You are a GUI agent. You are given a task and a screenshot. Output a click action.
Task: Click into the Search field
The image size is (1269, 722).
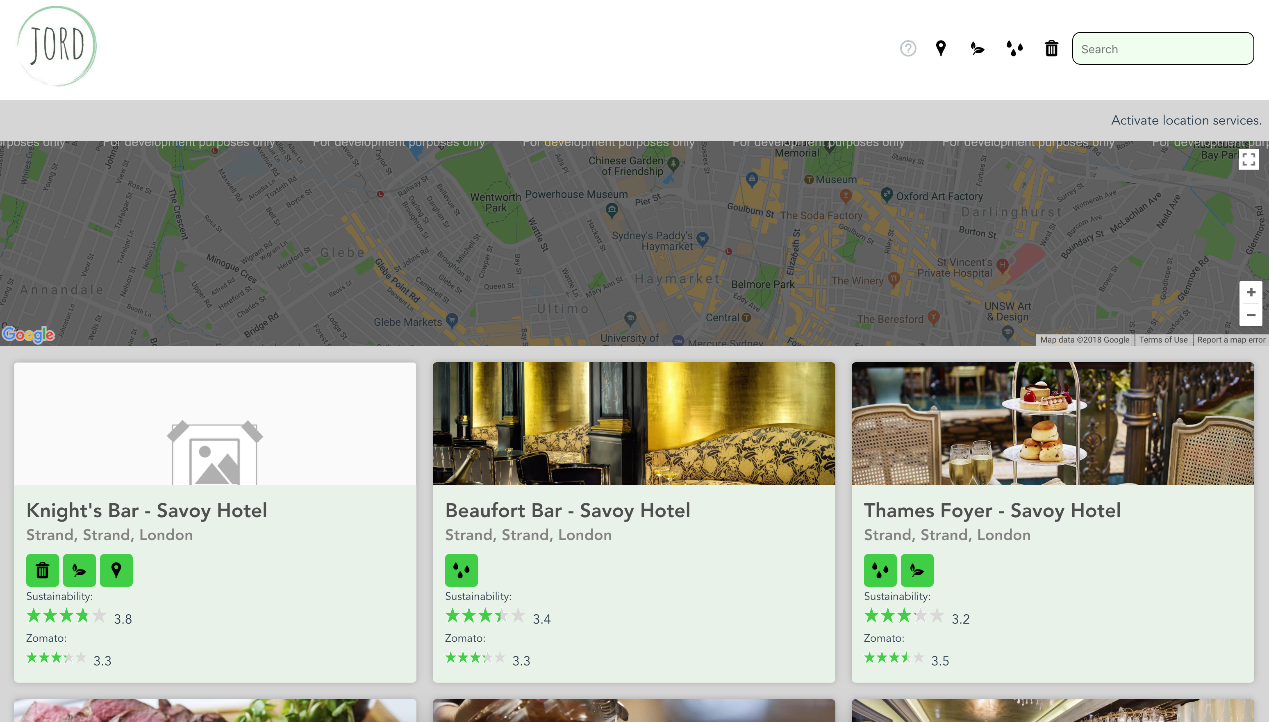pyautogui.click(x=1162, y=49)
